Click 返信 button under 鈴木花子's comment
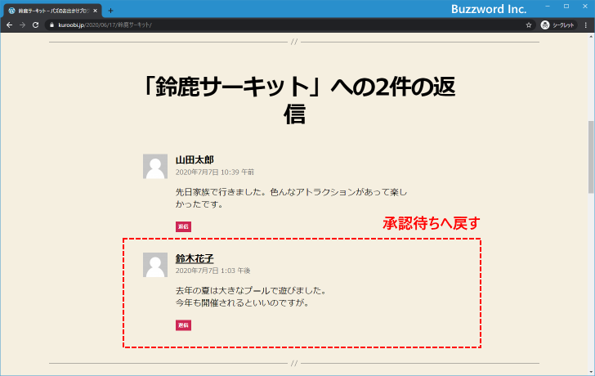Image resolution: width=595 pixels, height=376 pixels. [x=183, y=325]
